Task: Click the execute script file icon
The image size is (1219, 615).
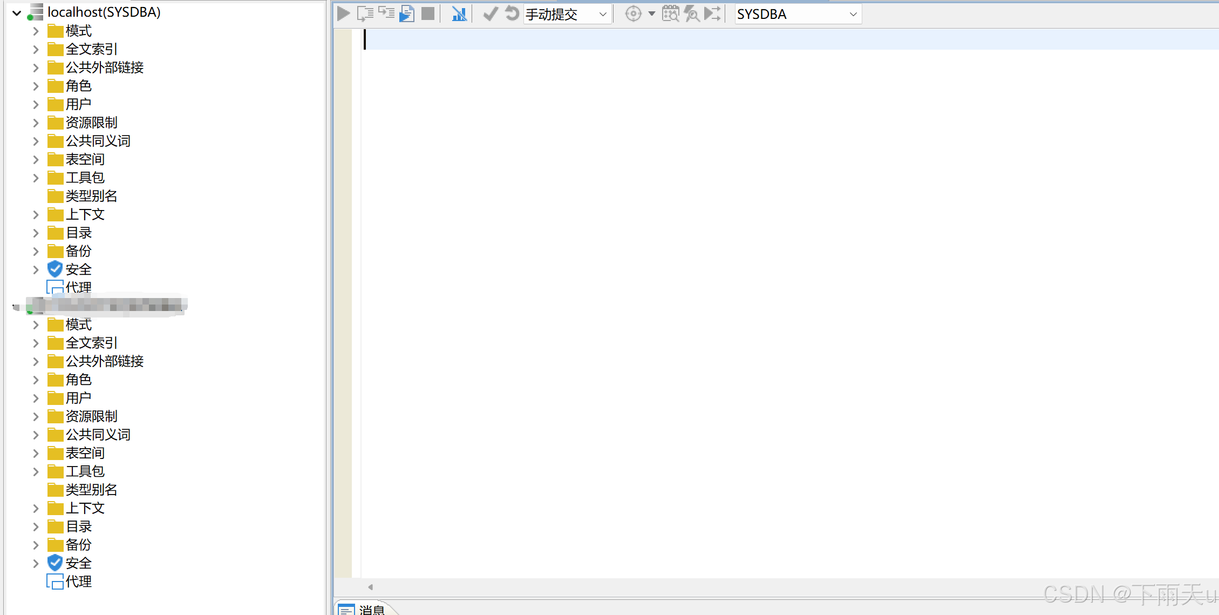Action: point(407,13)
